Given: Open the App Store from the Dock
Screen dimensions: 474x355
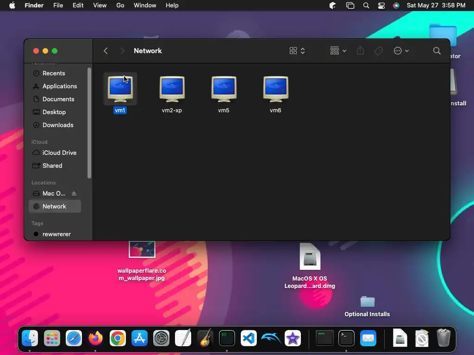Looking at the screenshot, I should tap(139, 338).
